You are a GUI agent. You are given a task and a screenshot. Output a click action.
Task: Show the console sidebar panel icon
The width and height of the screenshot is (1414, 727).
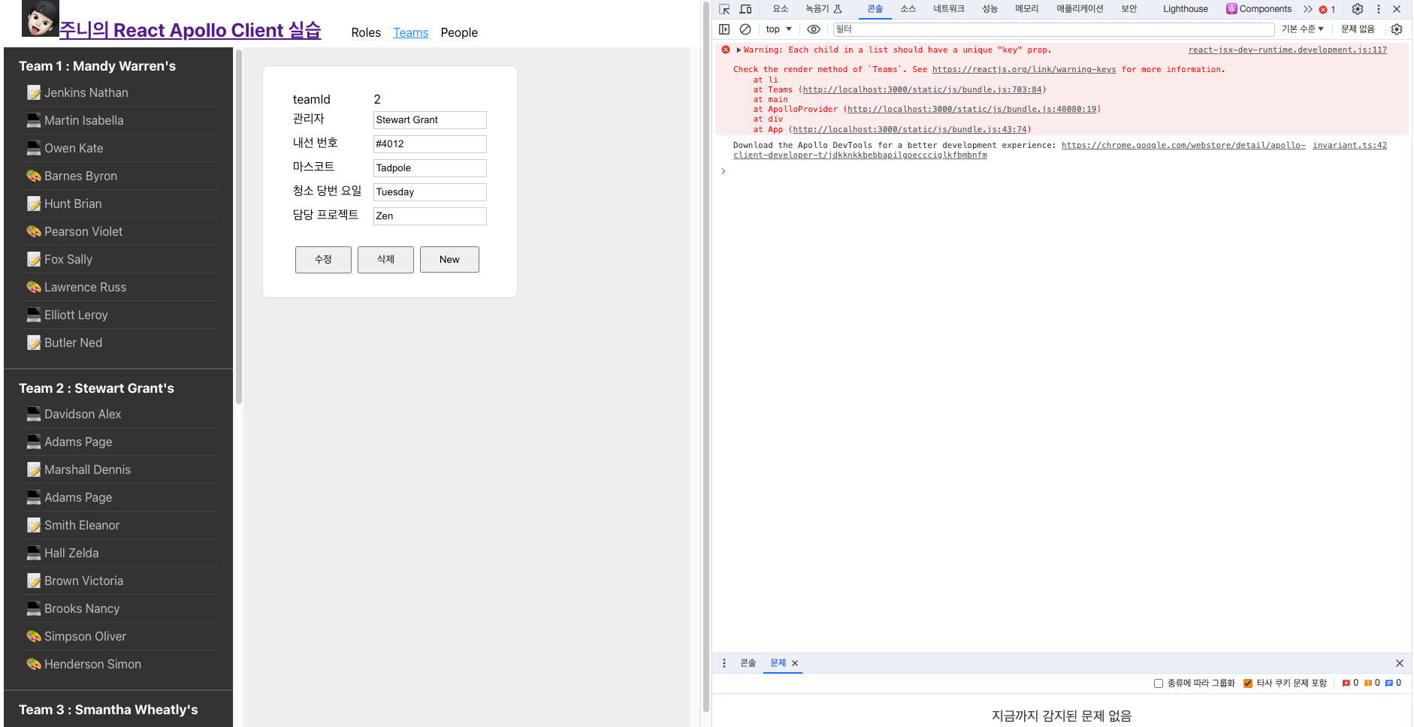coord(724,29)
